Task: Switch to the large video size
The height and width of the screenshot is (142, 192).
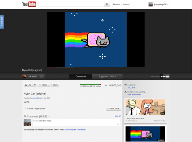Action: pos(168,76)
